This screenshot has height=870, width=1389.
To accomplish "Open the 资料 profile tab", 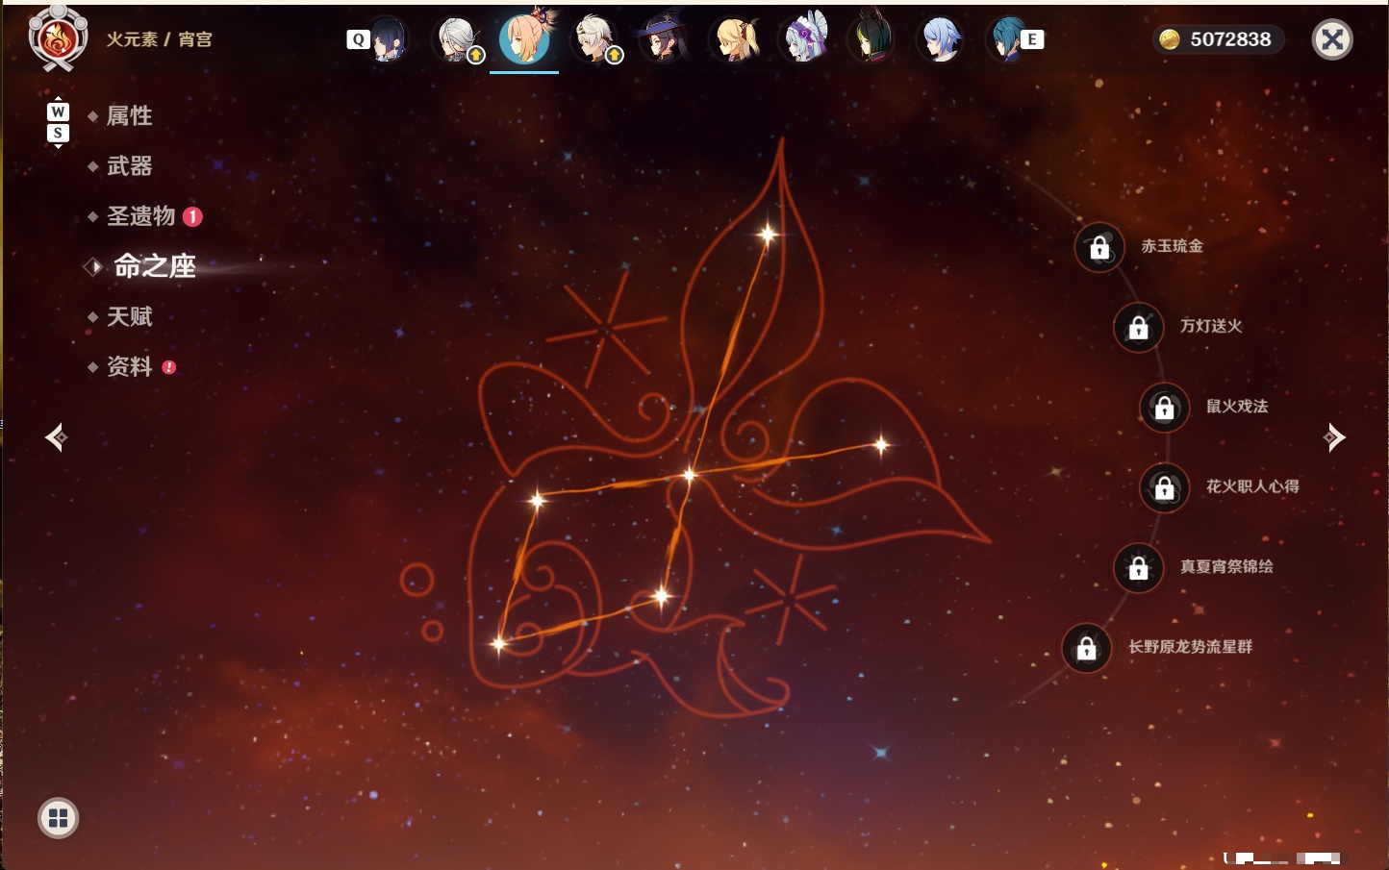I will pos(131,367).
